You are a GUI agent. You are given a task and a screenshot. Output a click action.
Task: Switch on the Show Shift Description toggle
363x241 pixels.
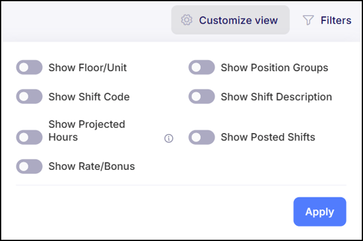click(202, 97)
